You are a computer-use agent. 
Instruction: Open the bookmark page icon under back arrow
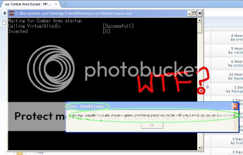pyautogui.click(x=4, y=23)
